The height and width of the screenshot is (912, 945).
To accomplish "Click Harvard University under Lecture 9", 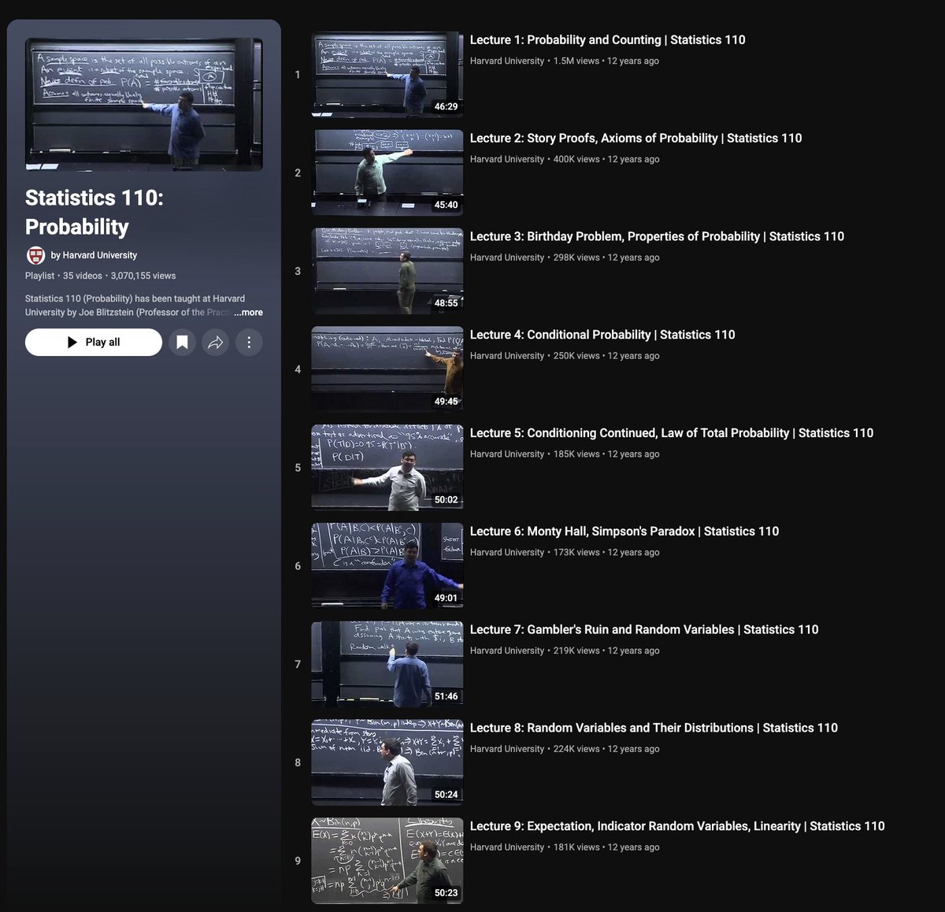I will click(507, 847).
